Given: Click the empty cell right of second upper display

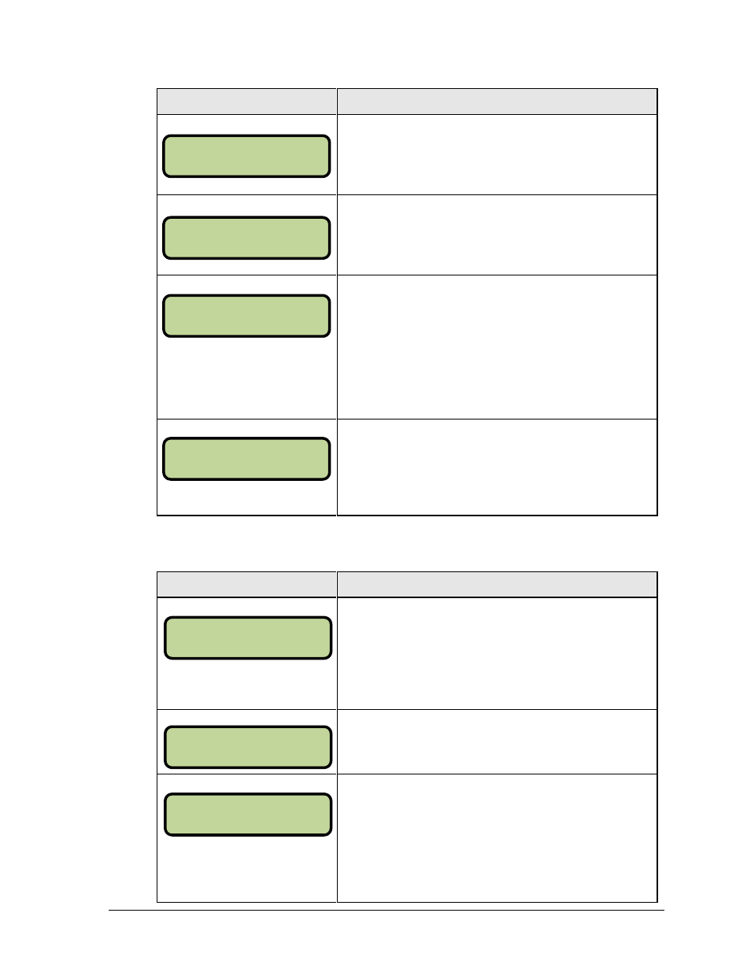Looking at the screenshot, I should click(x=497, y=235).
